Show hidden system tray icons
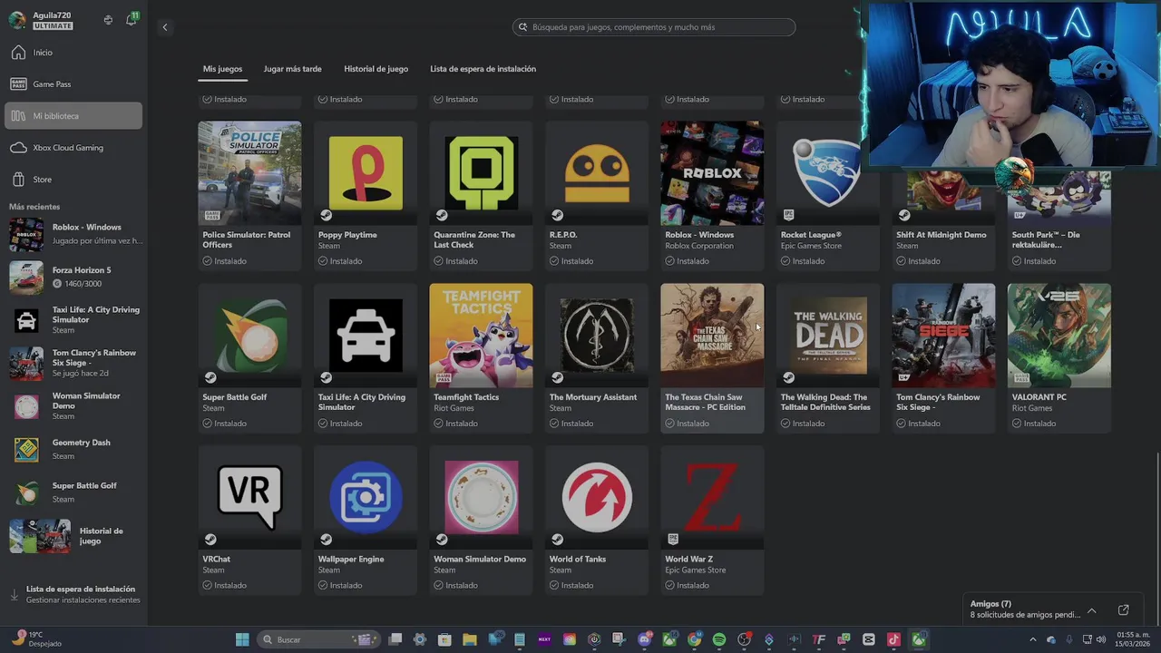The height and width of the screenshot is (653, 1161). [1032, 639]
